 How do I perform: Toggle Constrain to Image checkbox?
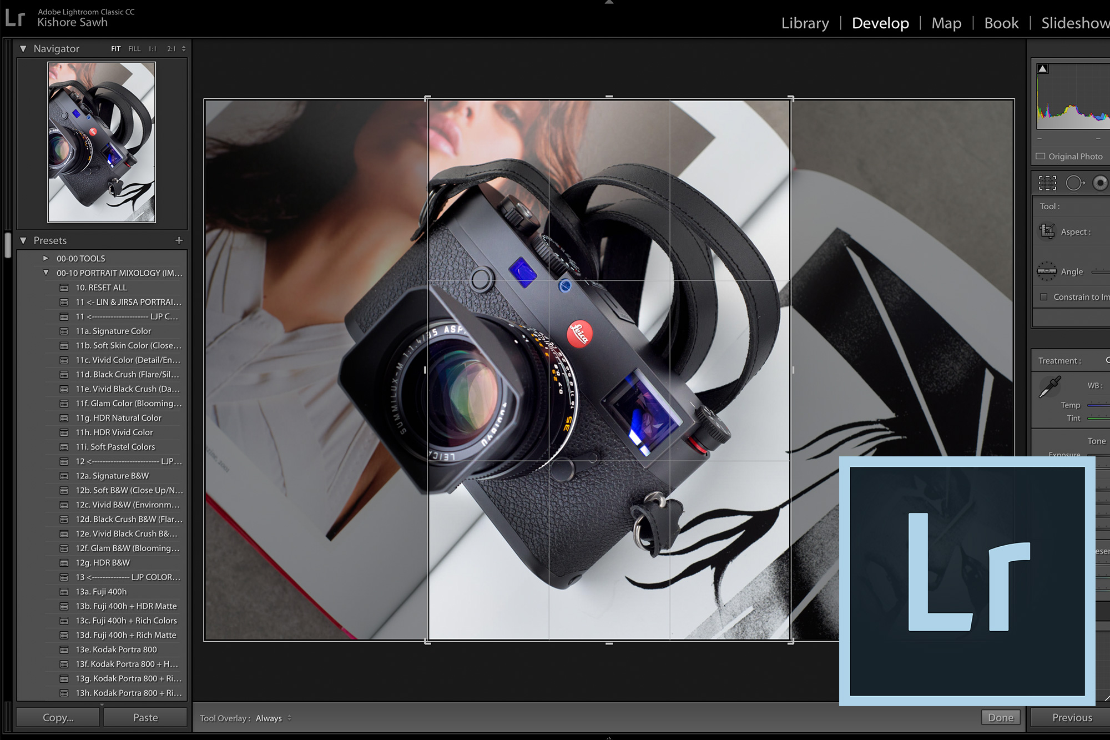click(1043, 297)
